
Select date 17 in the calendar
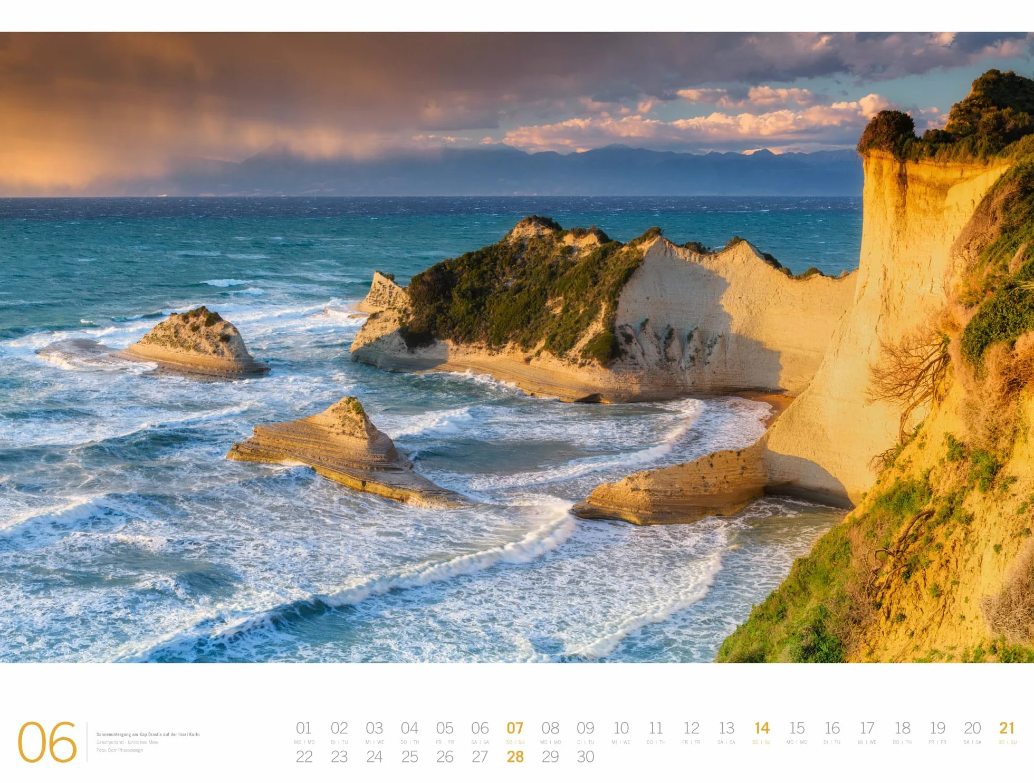click(867, 728)
